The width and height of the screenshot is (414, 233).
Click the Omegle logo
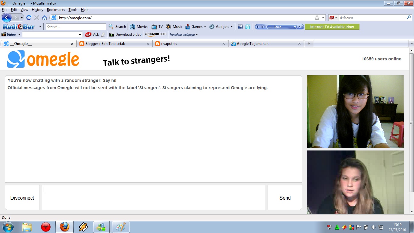pos(43,59)
